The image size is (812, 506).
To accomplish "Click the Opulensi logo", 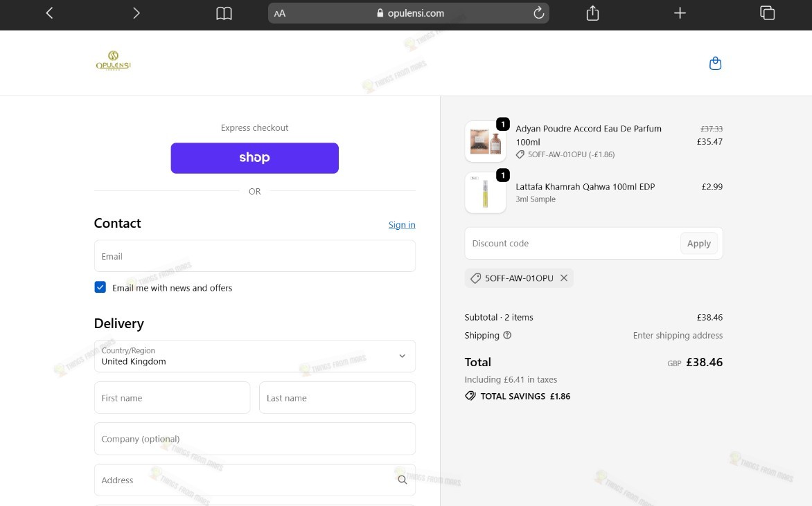I will 114,60.
